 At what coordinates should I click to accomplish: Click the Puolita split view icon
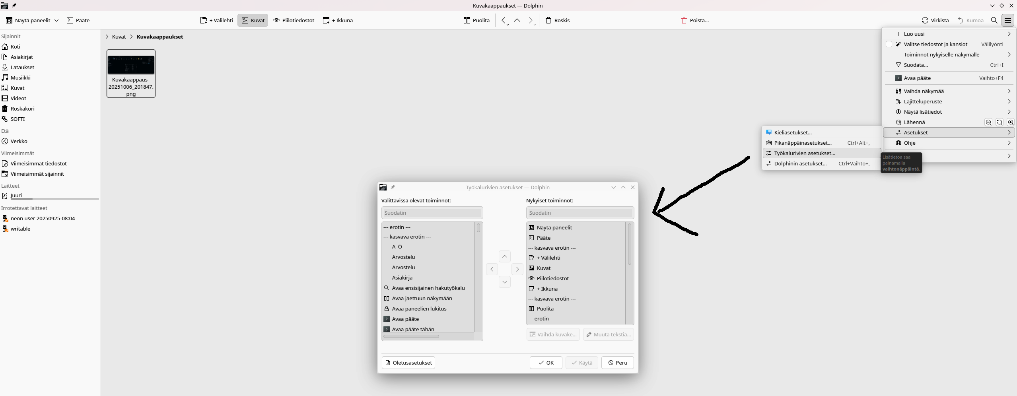pos(467,20)
